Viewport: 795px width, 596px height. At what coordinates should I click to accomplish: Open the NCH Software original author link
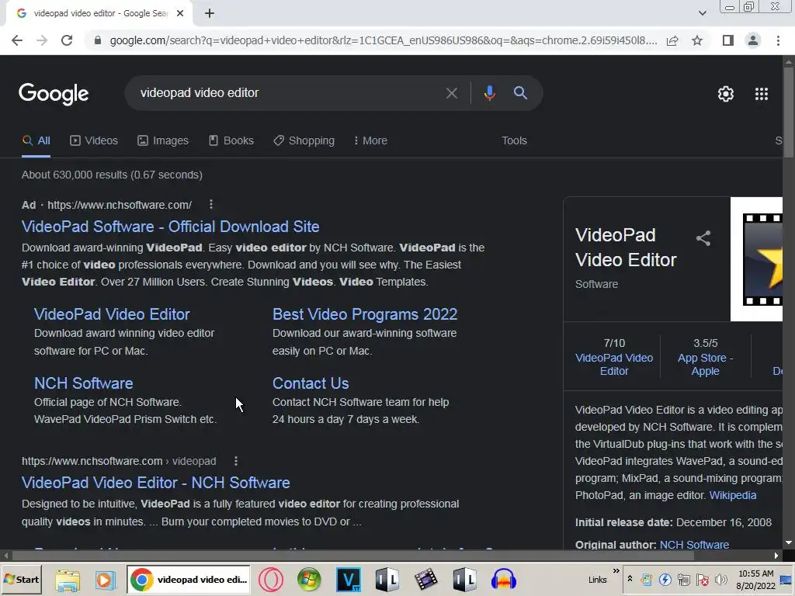pos(694,545)
